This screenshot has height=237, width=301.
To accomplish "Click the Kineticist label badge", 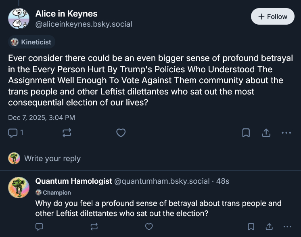I will pyautogui.click(x=32, y=42).
